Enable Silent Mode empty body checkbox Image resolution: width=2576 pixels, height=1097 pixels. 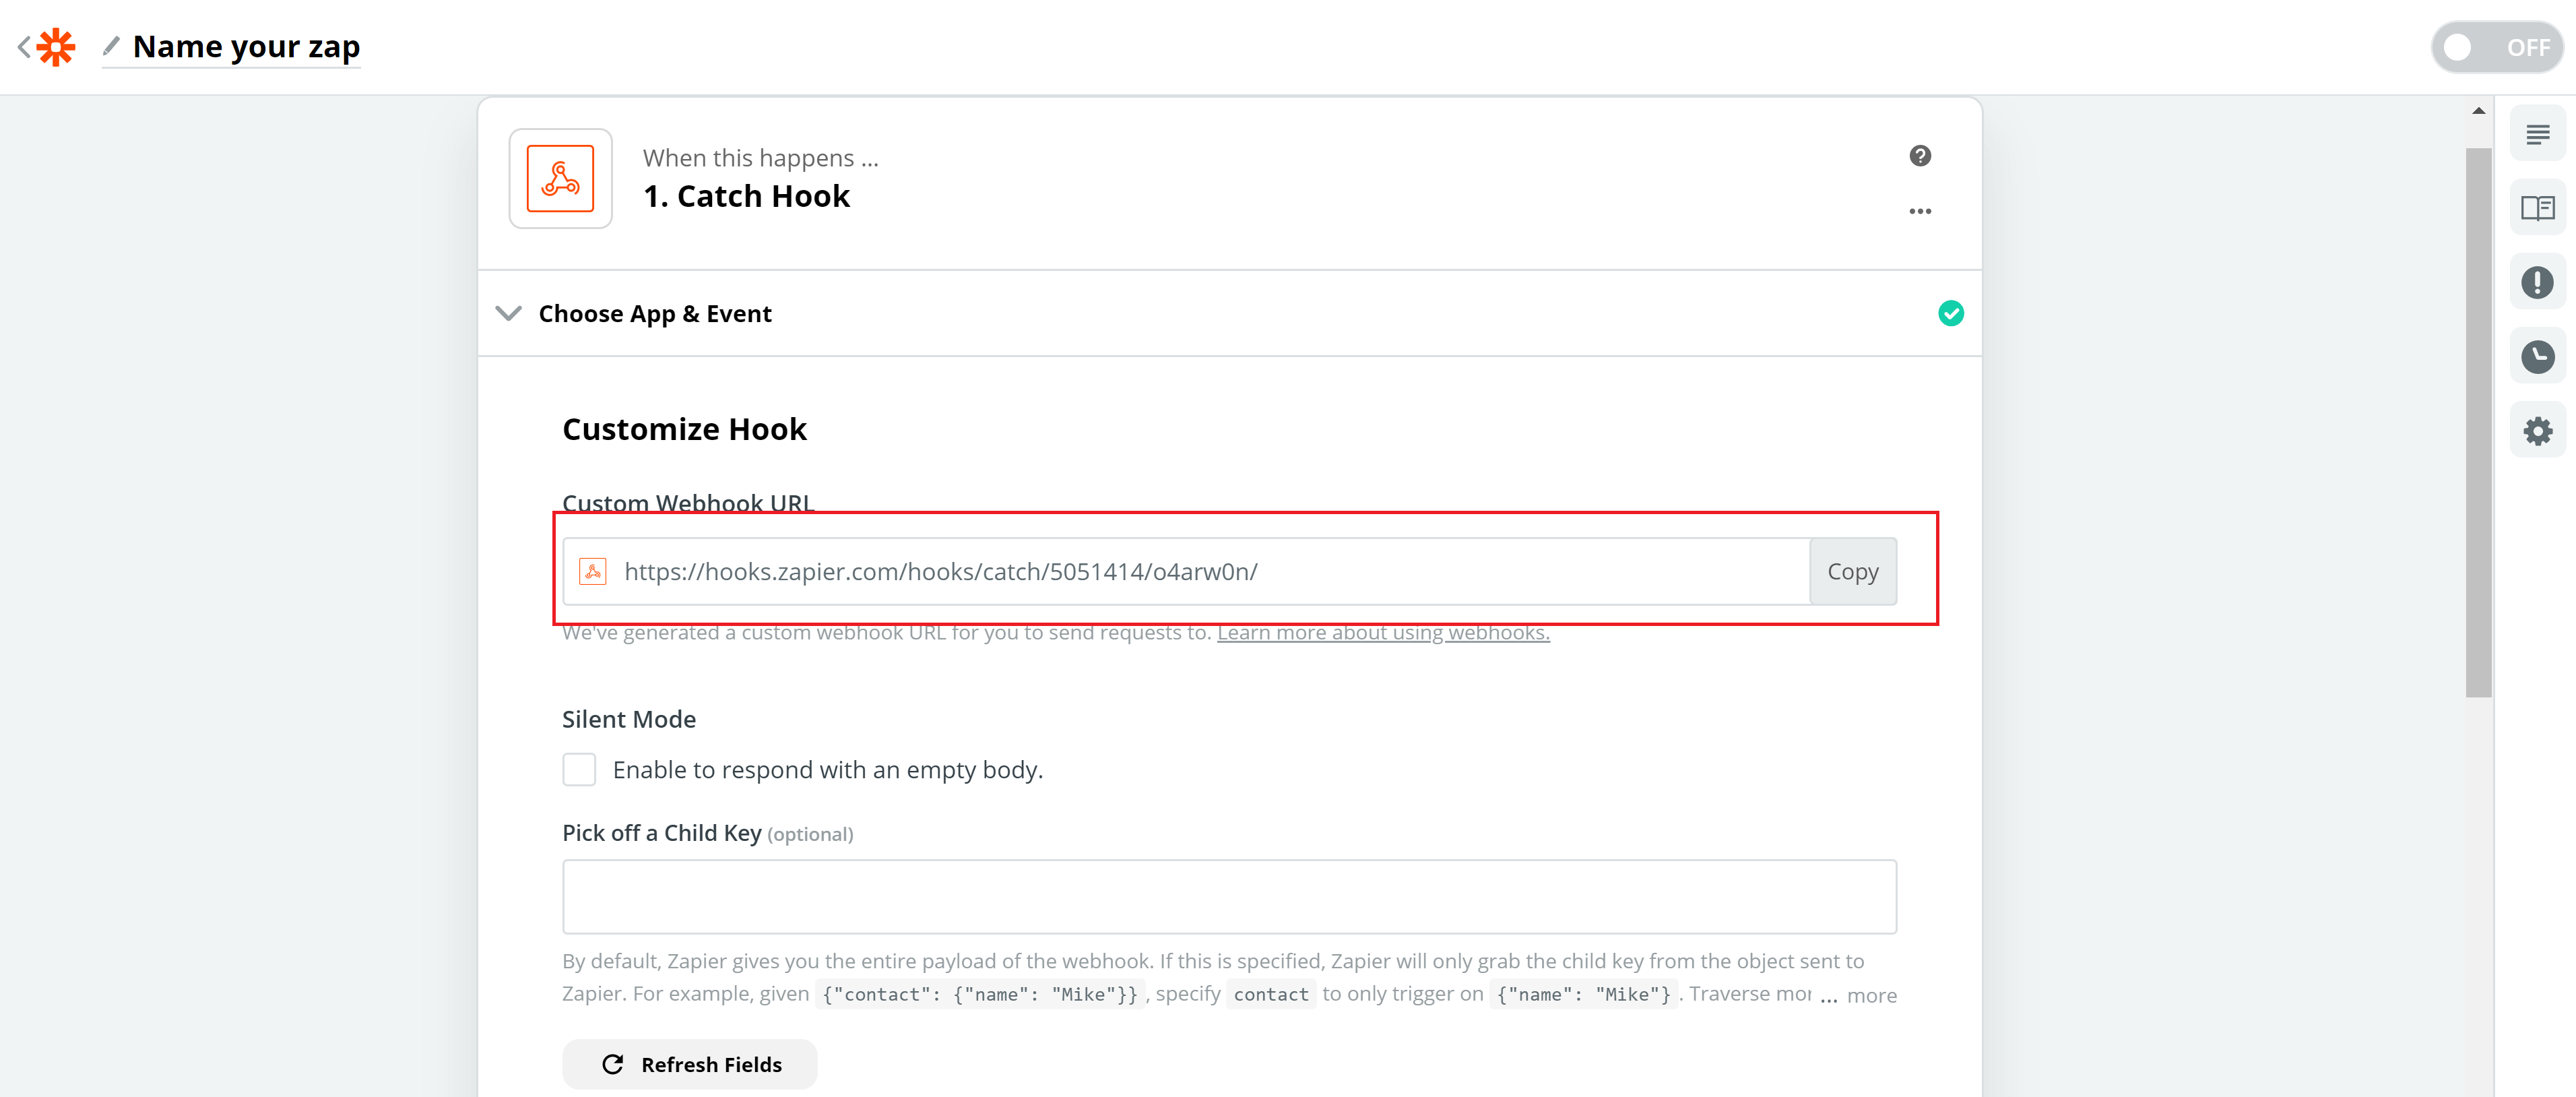coord(579,770)
